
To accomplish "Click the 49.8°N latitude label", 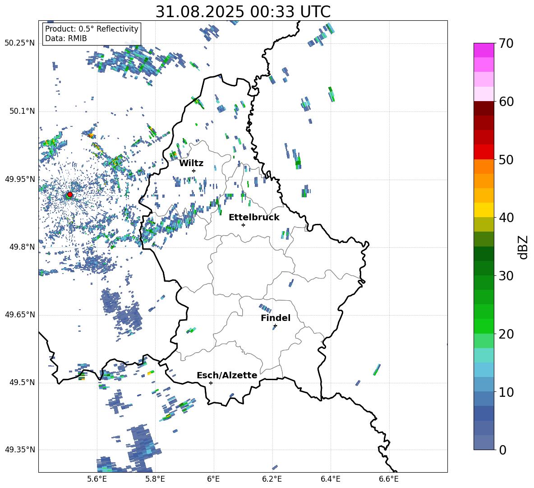I will pos(22,247).
